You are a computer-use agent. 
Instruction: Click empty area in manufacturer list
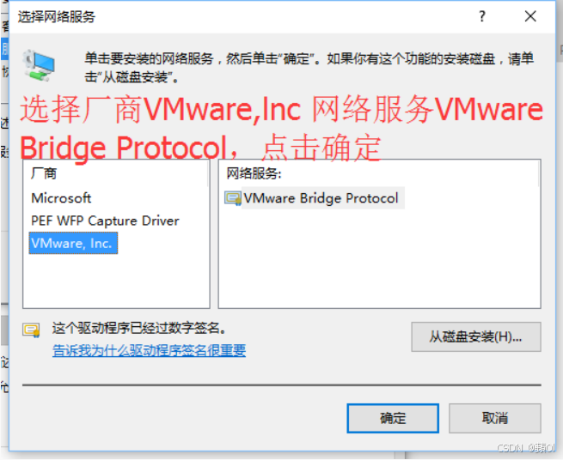[x=116, y=281]
